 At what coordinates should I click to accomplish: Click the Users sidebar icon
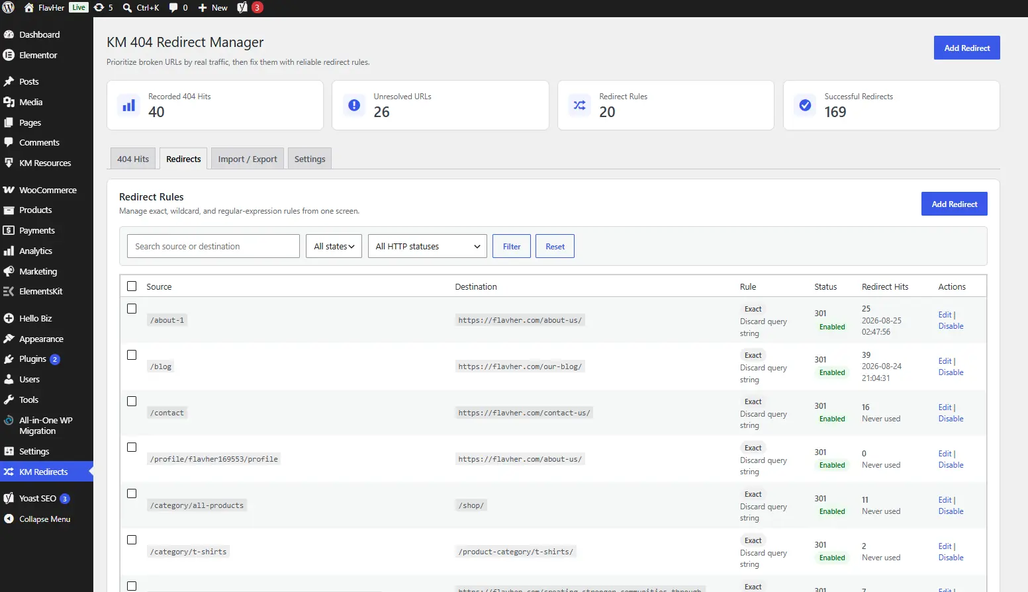[9, 379]
